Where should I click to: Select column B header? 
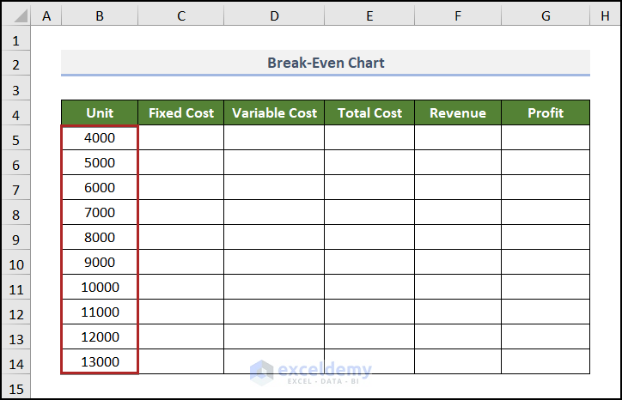coord(100,14)
